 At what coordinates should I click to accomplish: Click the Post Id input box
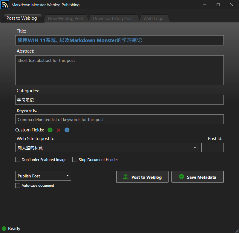pos(212,148)
